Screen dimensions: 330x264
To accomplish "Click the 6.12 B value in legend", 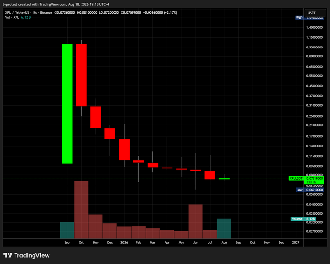I will tap(26, 17).
